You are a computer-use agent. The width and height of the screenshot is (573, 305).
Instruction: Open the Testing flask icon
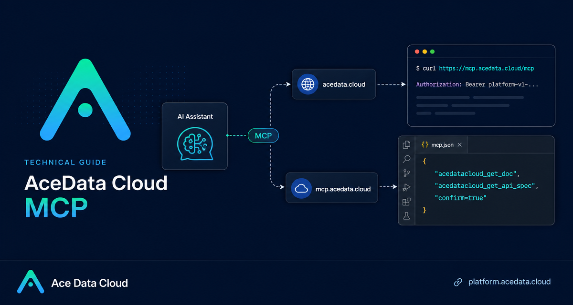pos(407,216)
